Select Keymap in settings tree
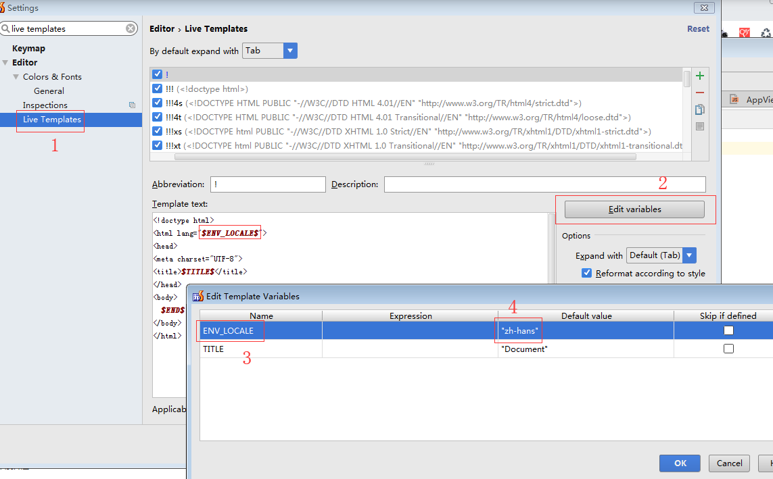The height and width of the screenshot is (479, 773). tap(28, 48)
